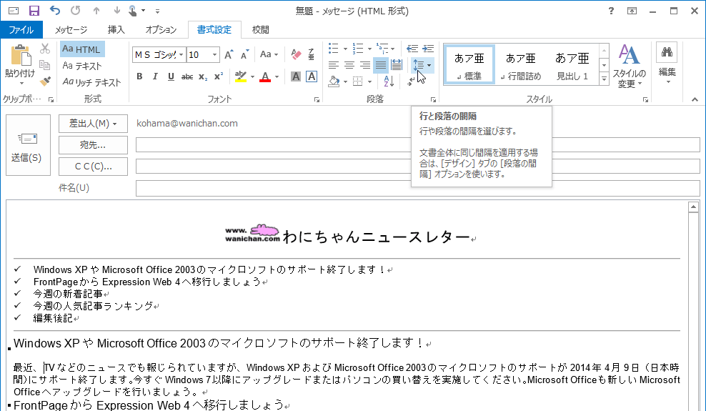Activate the Format Painter brush icon
The image size is (706, 411).
(44, 81)
